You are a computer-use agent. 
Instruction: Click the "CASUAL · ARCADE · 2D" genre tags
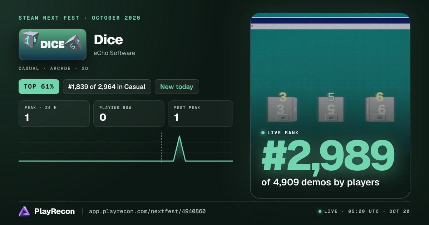pos(53,68)
